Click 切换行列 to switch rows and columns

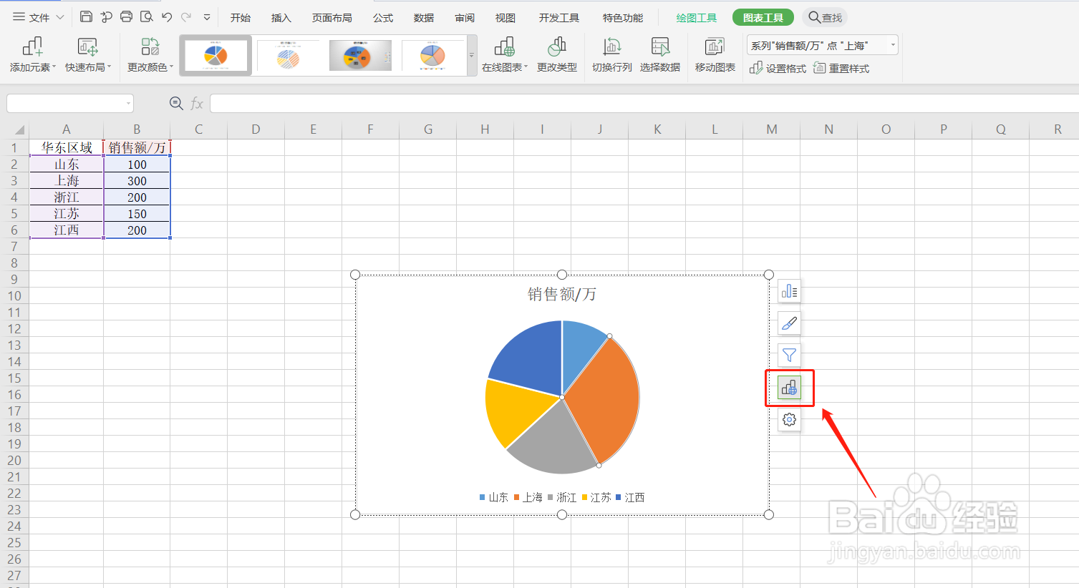coord(612,54)
